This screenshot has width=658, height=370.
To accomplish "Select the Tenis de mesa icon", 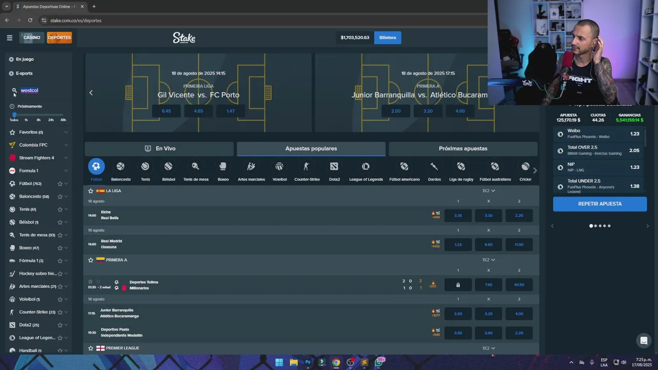I will click(195, 166).
